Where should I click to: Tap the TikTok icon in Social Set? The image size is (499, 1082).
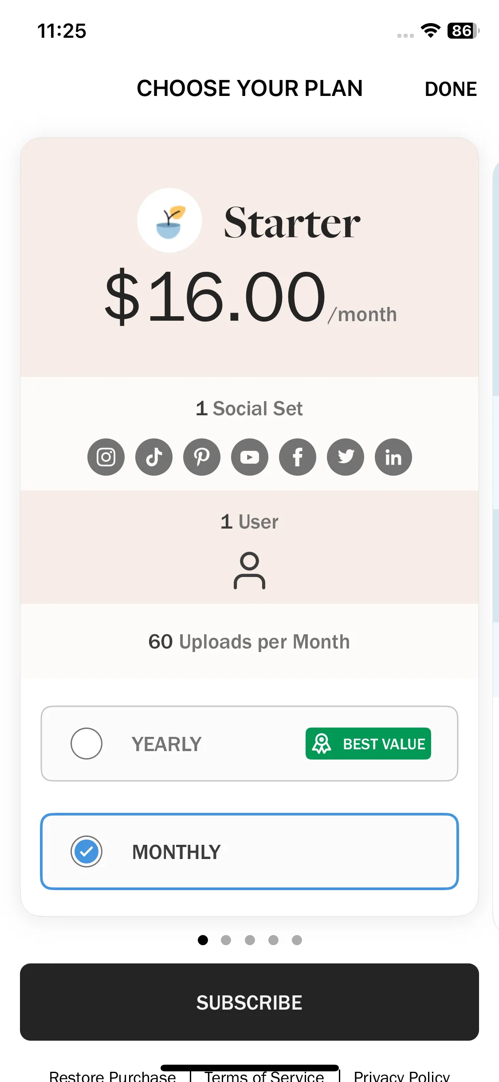tap(154, 457)
